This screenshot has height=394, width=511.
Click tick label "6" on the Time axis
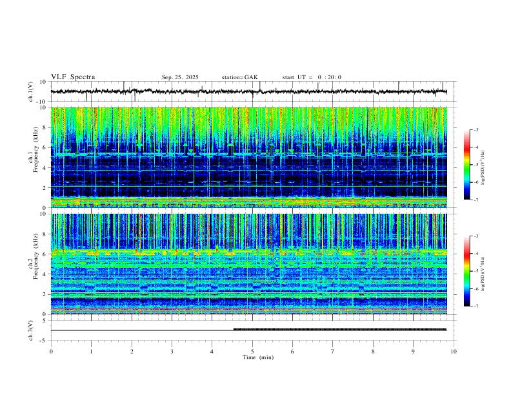(x=292, y=352)
